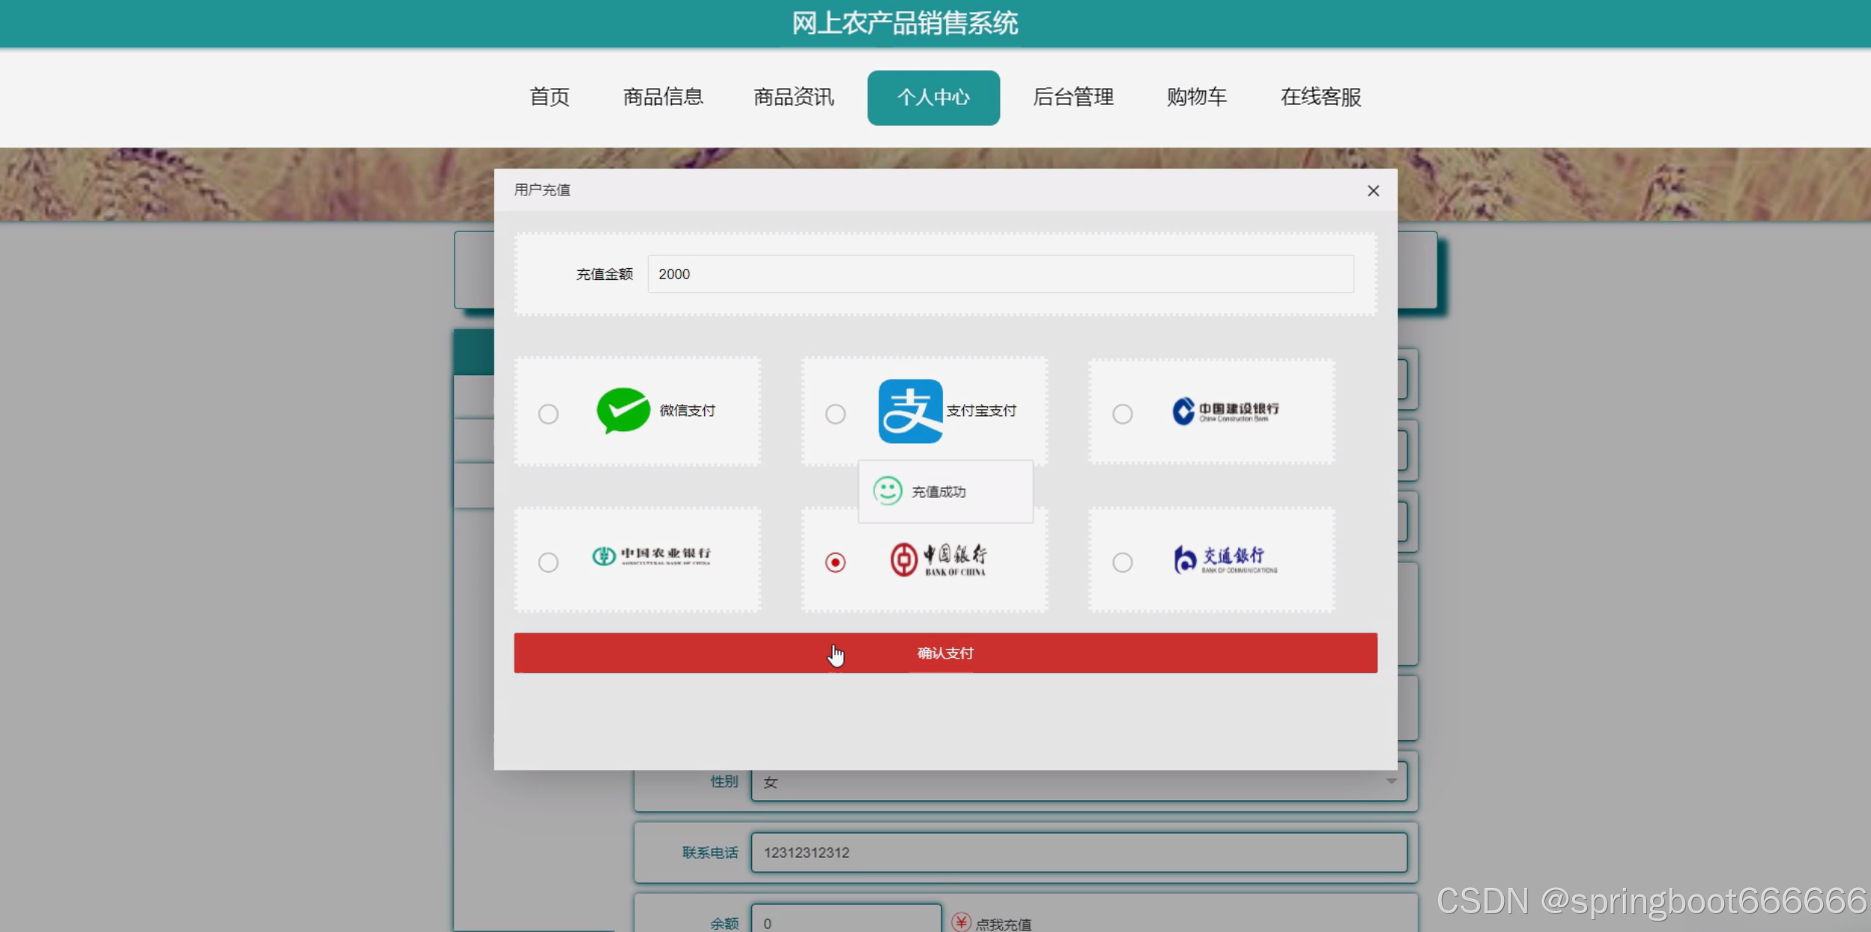Viewport: 1871px width, 932px height.
Task: Click the Agricultural Bank of China logo
Action: pos(651,556)
